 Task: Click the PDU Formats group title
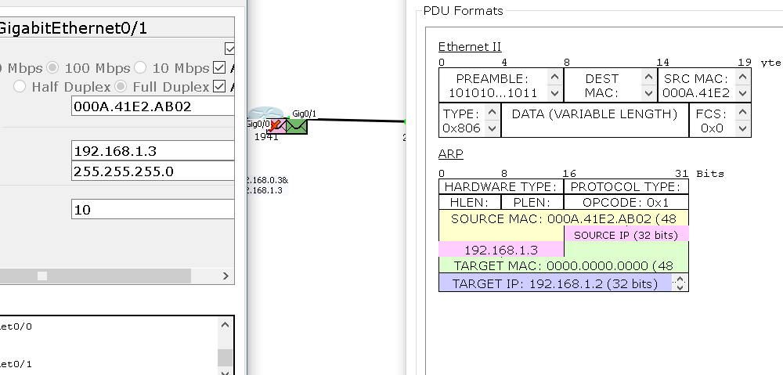[463, 10]
